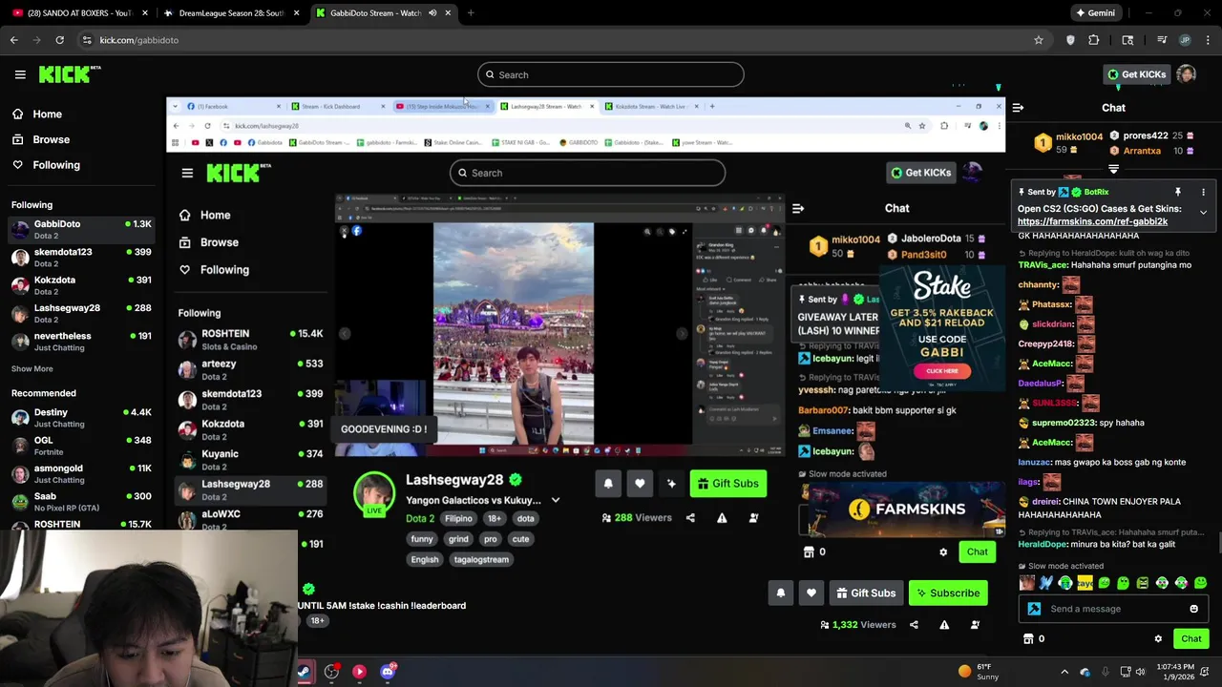Screen dimensions: 1222x687
Task: Collapse the chat panel arrow icon
Action: 1018,108
